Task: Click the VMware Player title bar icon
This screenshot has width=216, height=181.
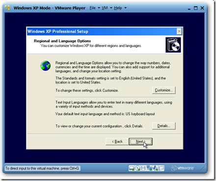Action: click(x=7, y=8)
